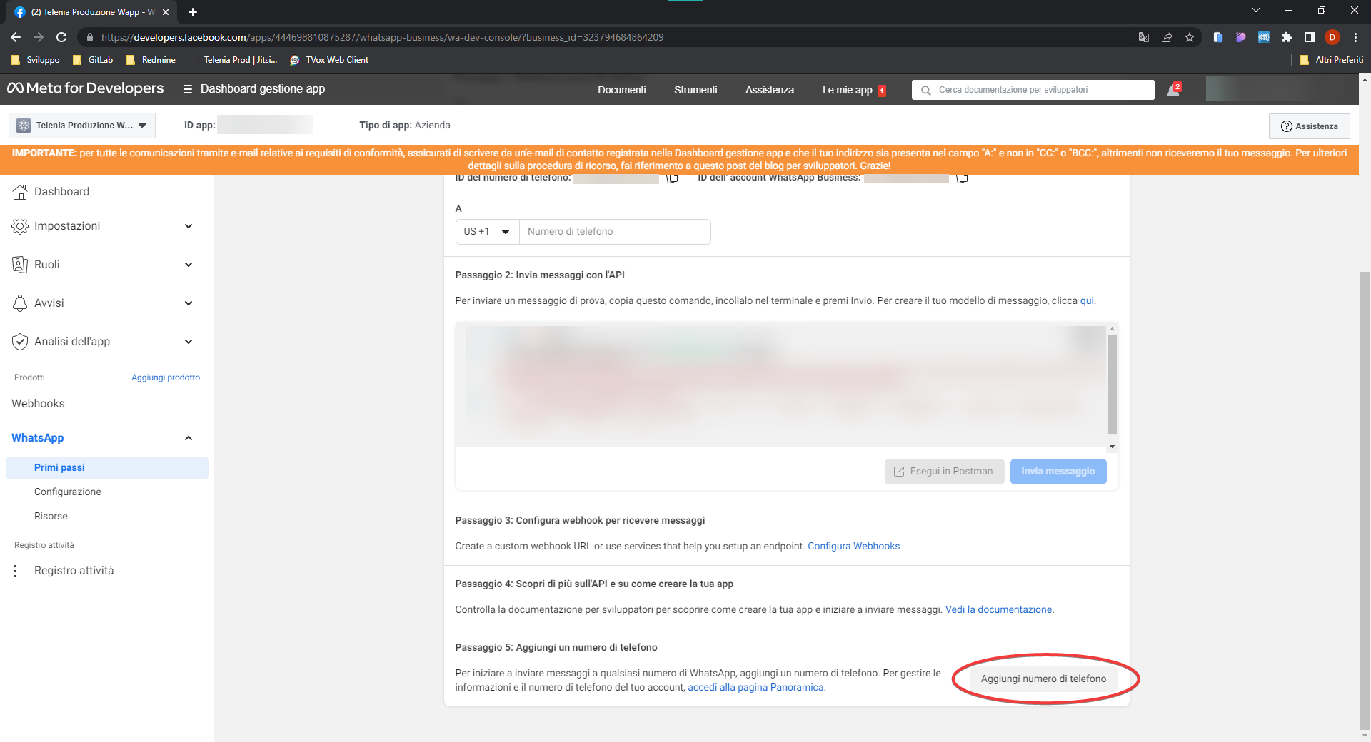Screen dimensions: 1371x742
Task: Open the hamburger menu beside Dashboard gestione app
Action: (x=188, y=89)
